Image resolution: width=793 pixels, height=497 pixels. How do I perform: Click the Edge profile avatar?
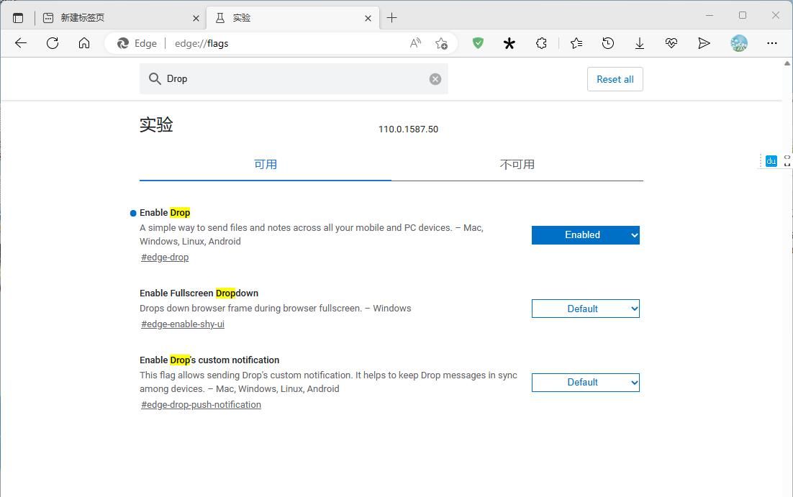pos(739,43)
